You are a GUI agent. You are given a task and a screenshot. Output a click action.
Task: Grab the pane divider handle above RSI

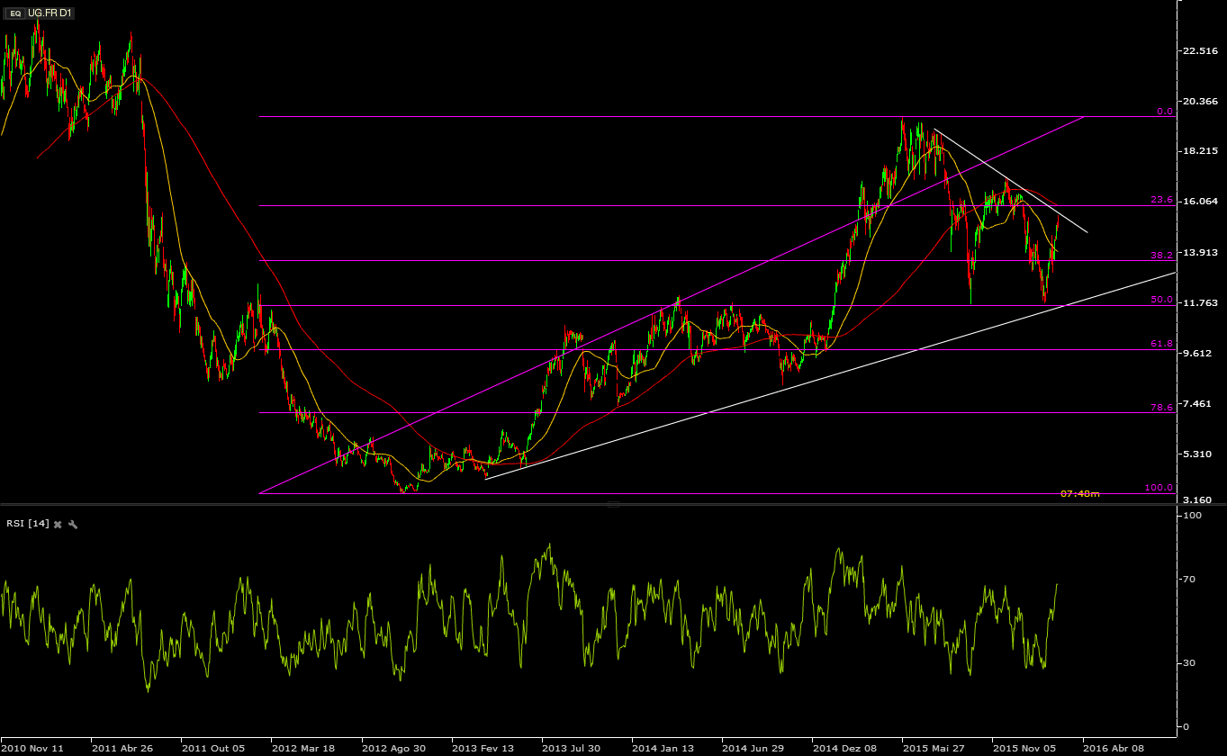tap(613, 505)
